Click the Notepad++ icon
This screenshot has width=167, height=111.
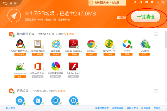click(x=20, y=66)
